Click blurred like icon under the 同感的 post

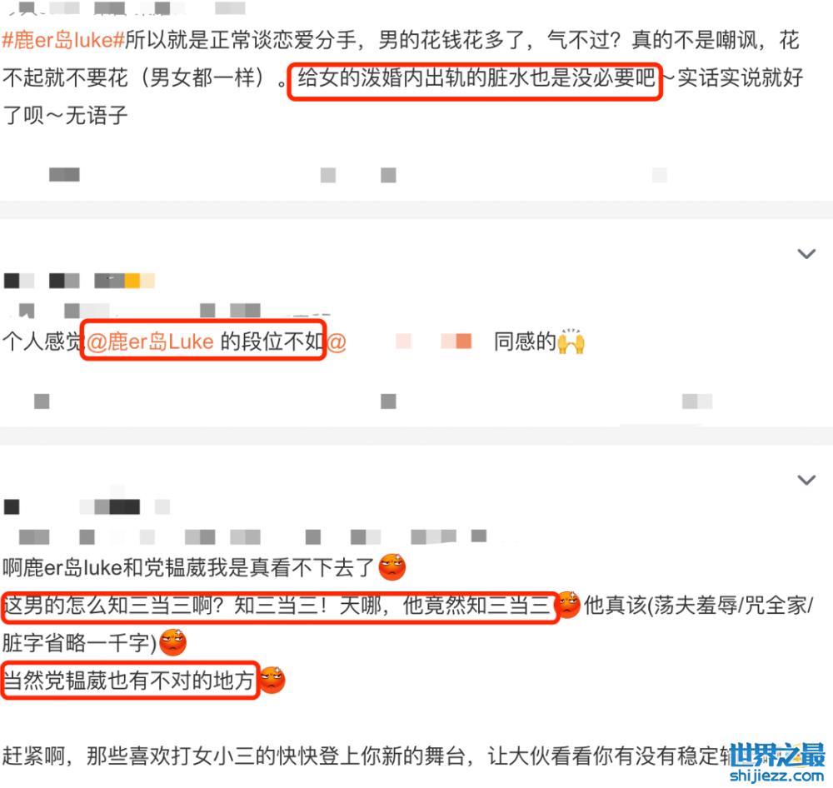tap(697, 401)
